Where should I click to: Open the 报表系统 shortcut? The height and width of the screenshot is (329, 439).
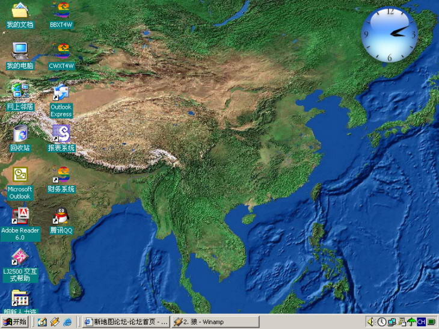[61, 134]
